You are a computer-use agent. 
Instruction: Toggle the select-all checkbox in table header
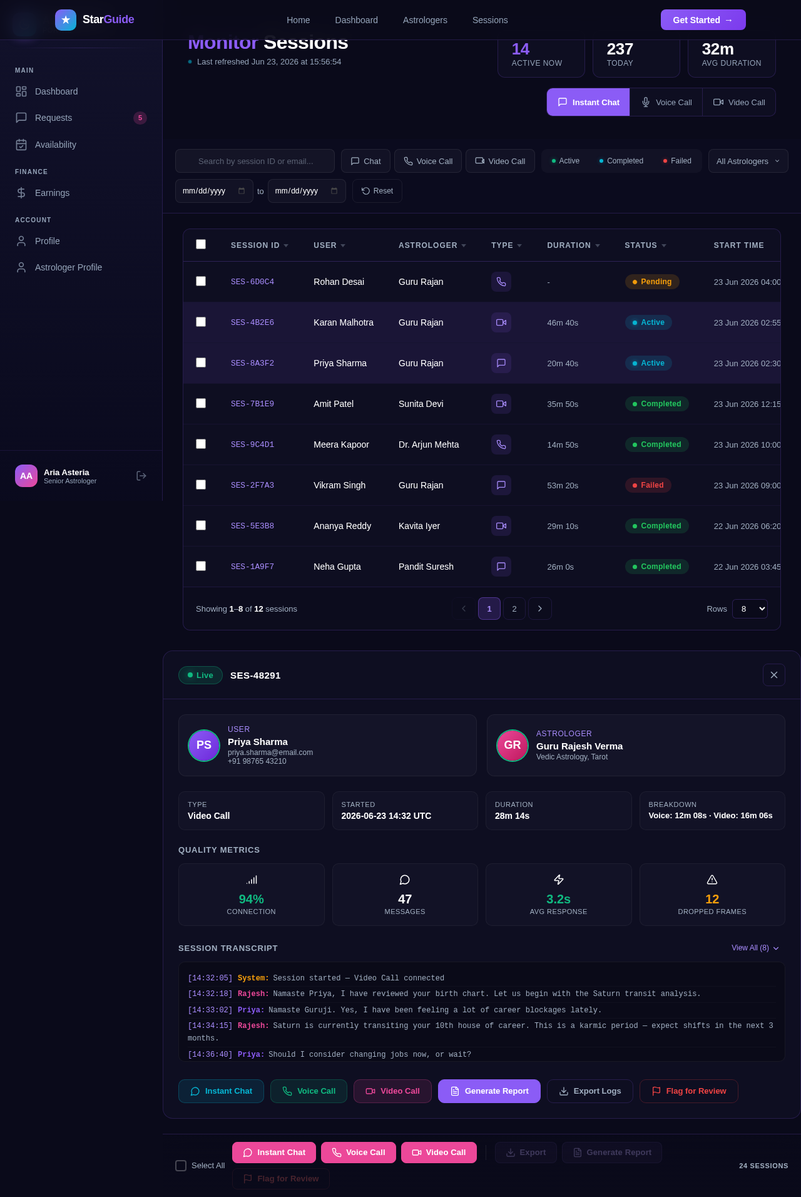pyautogui.click(x=201, y=244)
